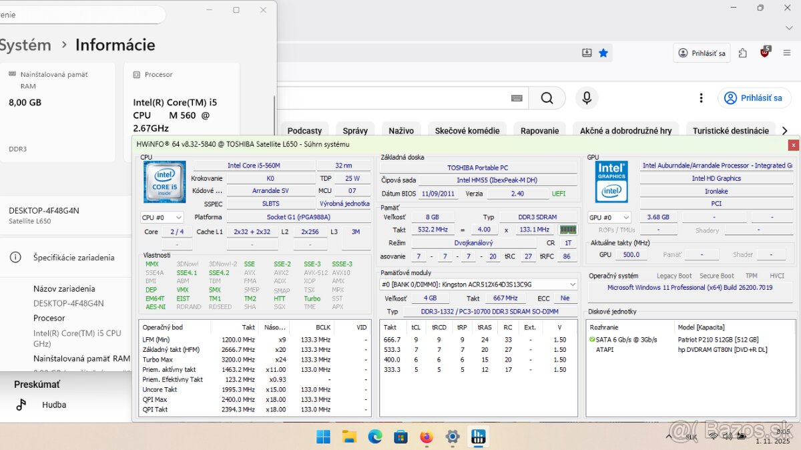Open the CPU #0 selector dropdown
Image resolution: width=801 pixels, height=450 pixels.
[x=162, y=218]
